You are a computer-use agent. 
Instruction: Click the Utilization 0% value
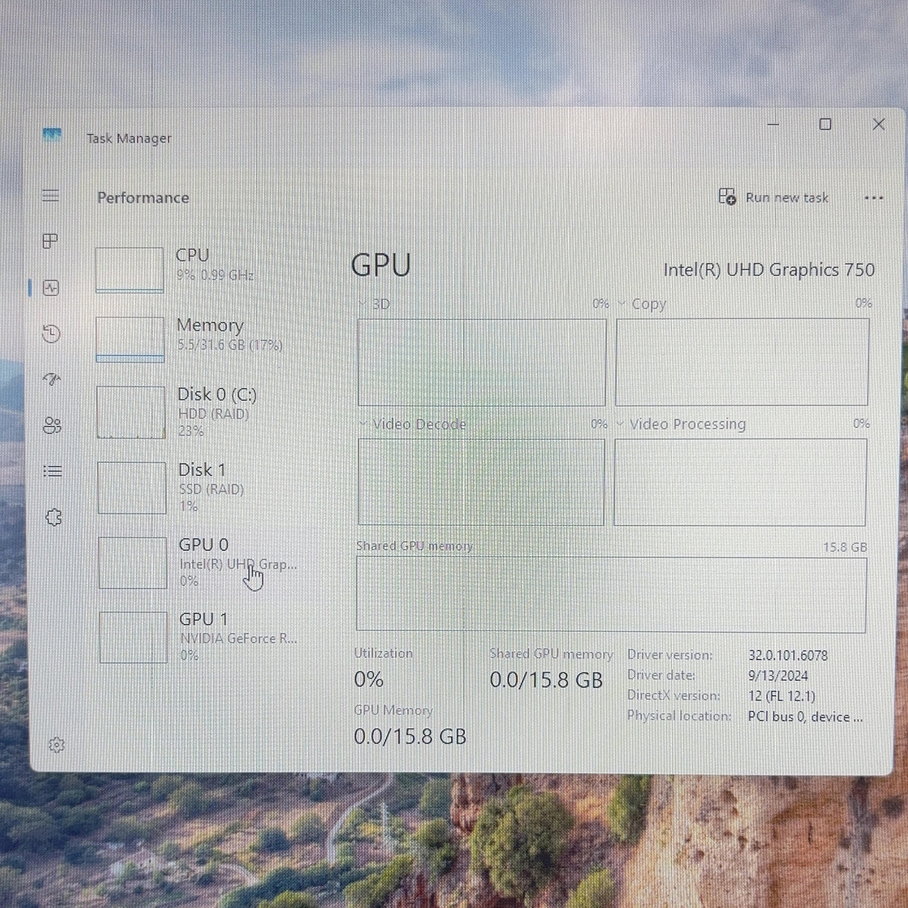(x=368, y=679)
